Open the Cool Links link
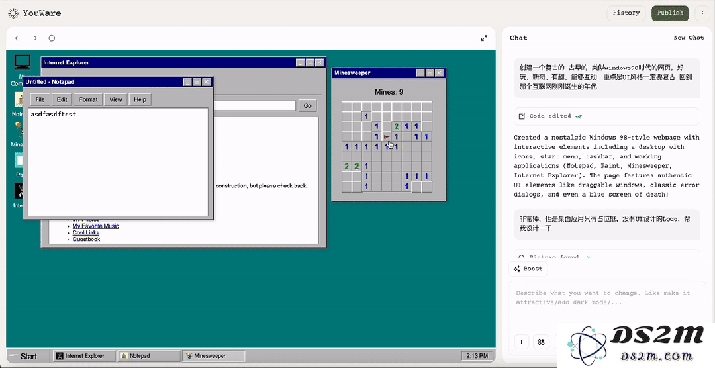The width and height of the screenshot is (715, 368). (85, 232)
